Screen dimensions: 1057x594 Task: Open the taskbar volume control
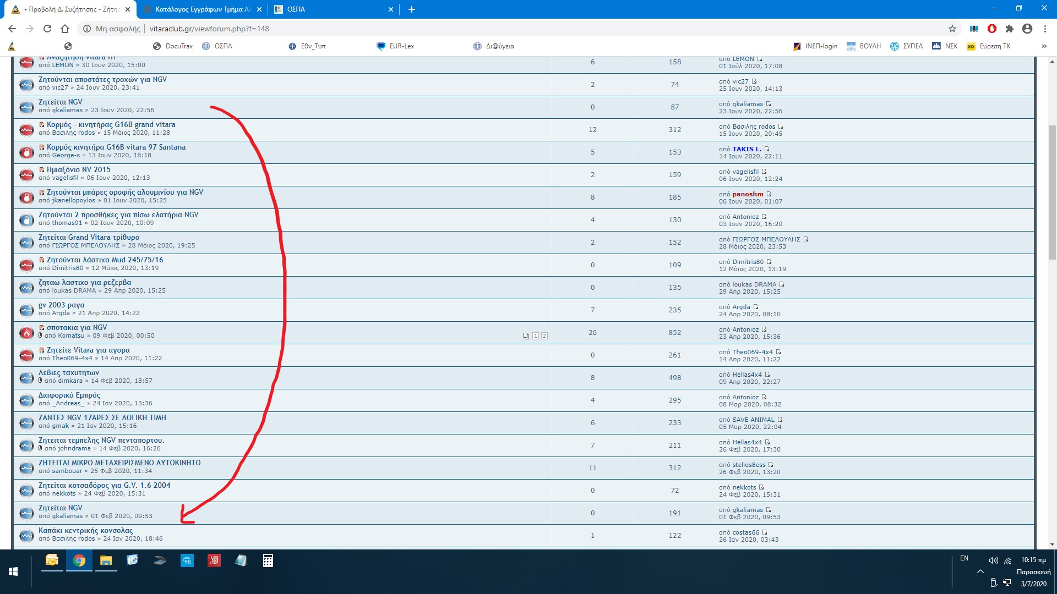click(993, 560)
